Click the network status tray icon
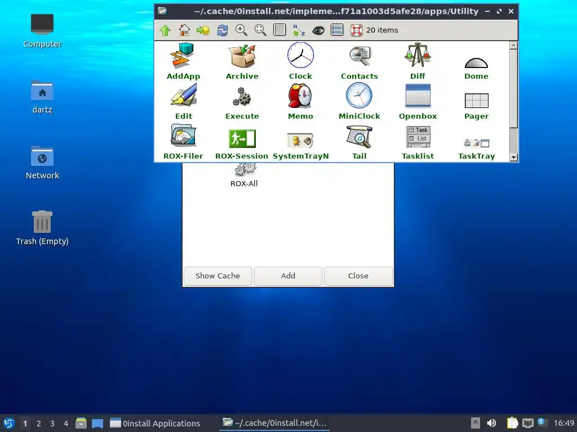Viewport: 577px width, 432px height. pyautogui.click(x=527, y=423)
